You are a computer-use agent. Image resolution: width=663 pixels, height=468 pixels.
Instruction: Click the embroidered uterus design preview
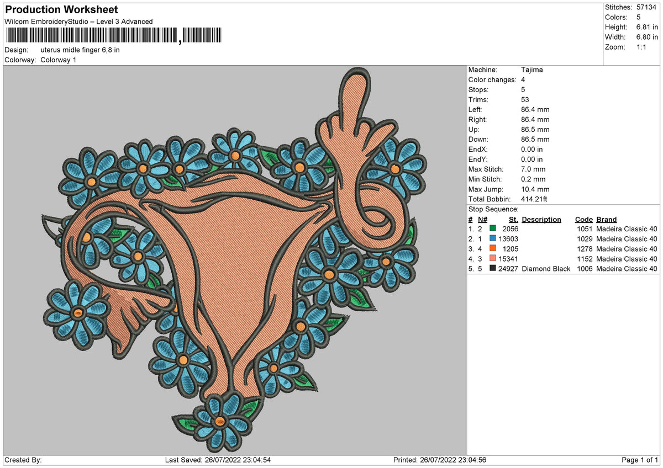(235, 260)
